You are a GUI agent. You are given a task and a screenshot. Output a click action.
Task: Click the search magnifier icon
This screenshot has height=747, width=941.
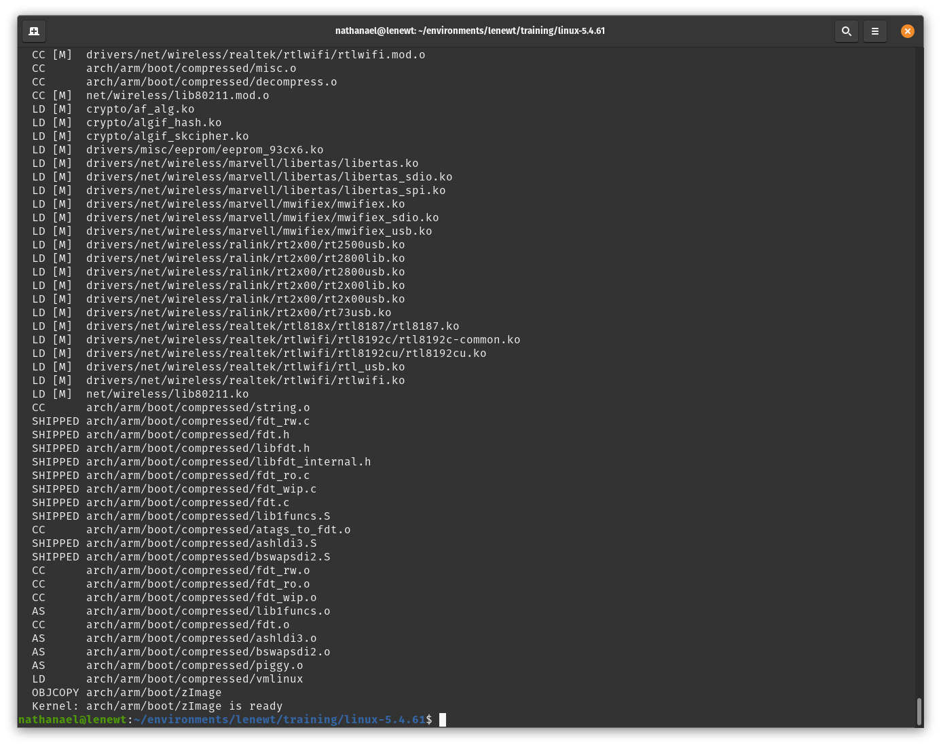846,31
